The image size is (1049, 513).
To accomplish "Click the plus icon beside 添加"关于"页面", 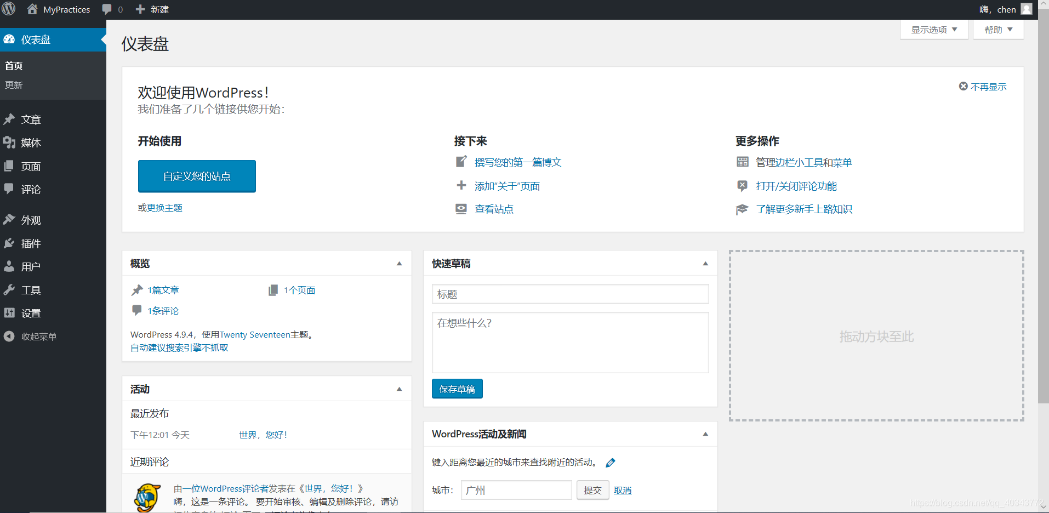I will pyautogui.click(x=461, y=185).
